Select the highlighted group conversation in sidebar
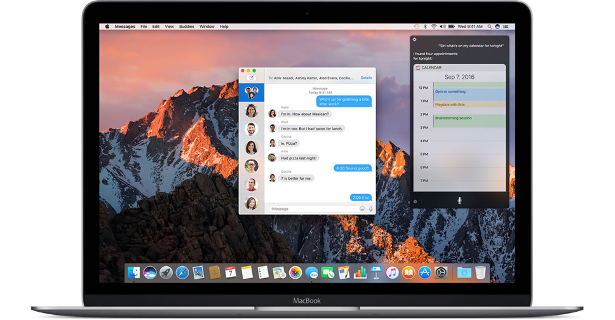The height and width of the screenshot is (320, 615). coord(252,93)
